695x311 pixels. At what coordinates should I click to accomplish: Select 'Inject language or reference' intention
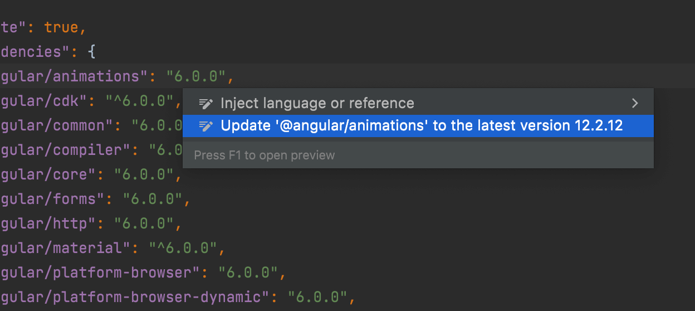[418, 103]
